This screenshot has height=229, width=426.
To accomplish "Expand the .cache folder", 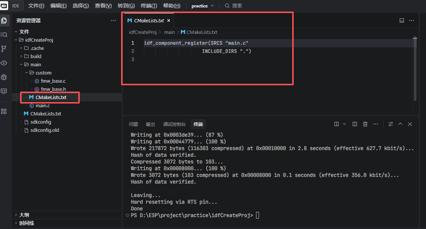I will tap(21, 48).
